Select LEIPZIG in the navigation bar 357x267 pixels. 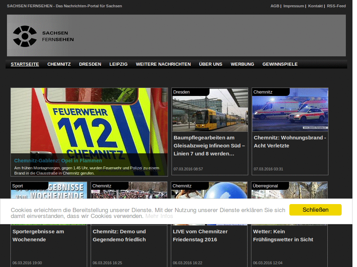tap(119, 64)
